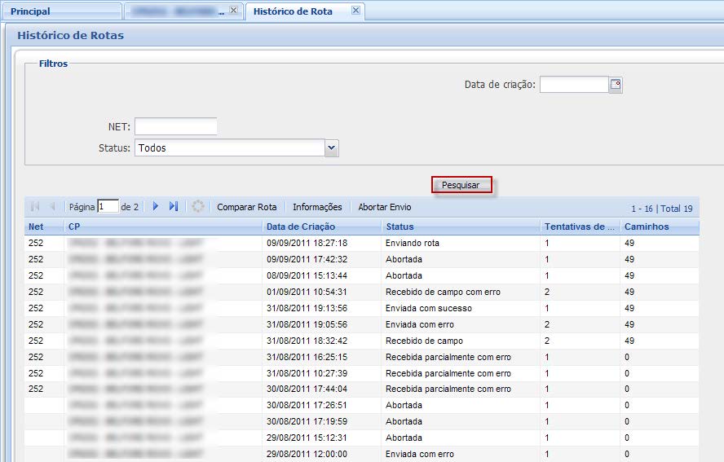Click the Data de criação text field
The height and width of the screenshot is (462, 724).
click(574, 85)
